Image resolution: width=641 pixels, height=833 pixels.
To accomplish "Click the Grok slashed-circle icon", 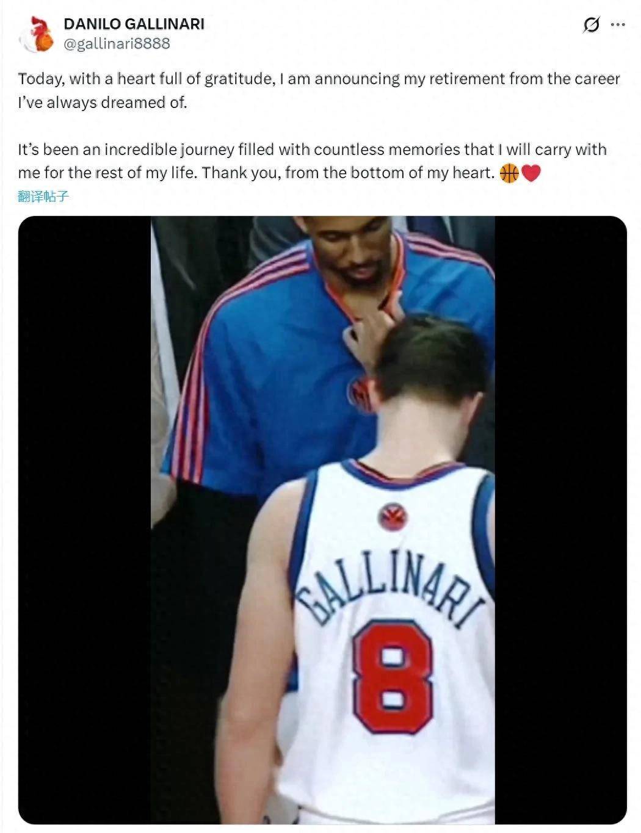I will tap(590, 25).
